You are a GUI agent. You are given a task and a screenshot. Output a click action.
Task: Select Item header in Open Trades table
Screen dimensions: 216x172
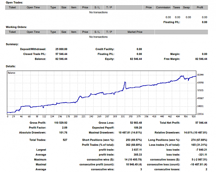pyautogui.click(x=74, y=8)
